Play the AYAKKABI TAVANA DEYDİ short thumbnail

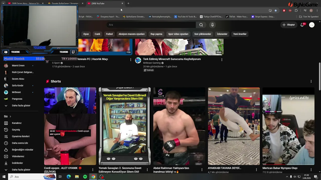pos(234,126)
